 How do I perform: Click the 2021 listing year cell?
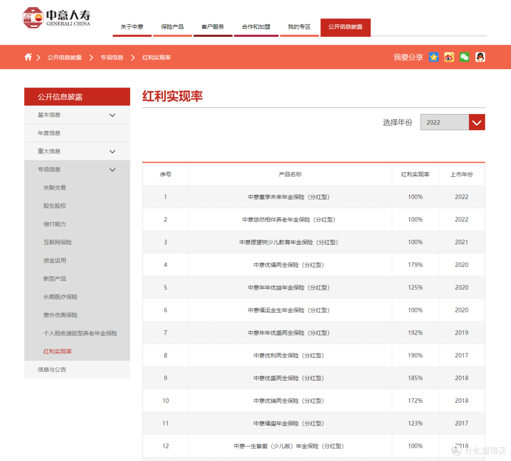(461, 242)
